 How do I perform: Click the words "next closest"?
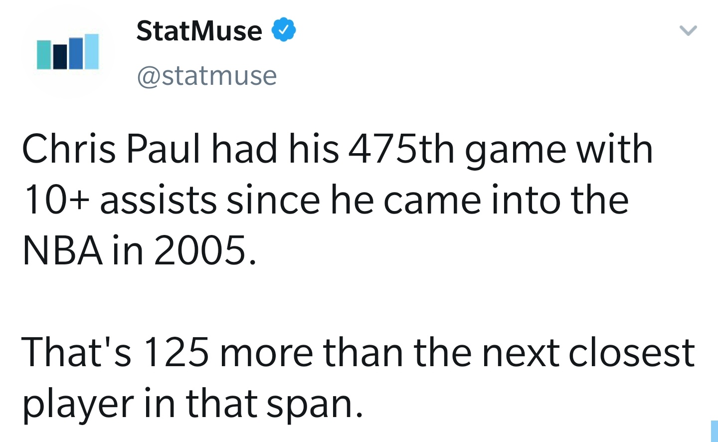tap(588, 352)
